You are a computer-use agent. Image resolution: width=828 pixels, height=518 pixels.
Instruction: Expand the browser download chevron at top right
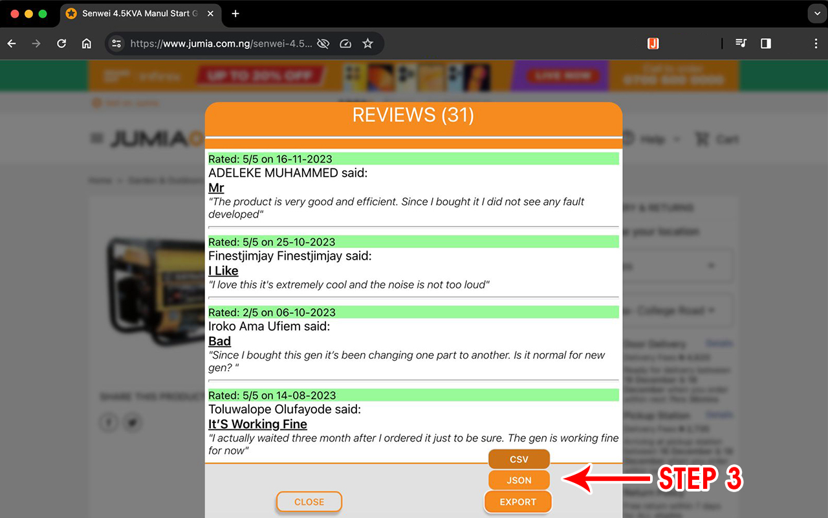tap(816, 14)
